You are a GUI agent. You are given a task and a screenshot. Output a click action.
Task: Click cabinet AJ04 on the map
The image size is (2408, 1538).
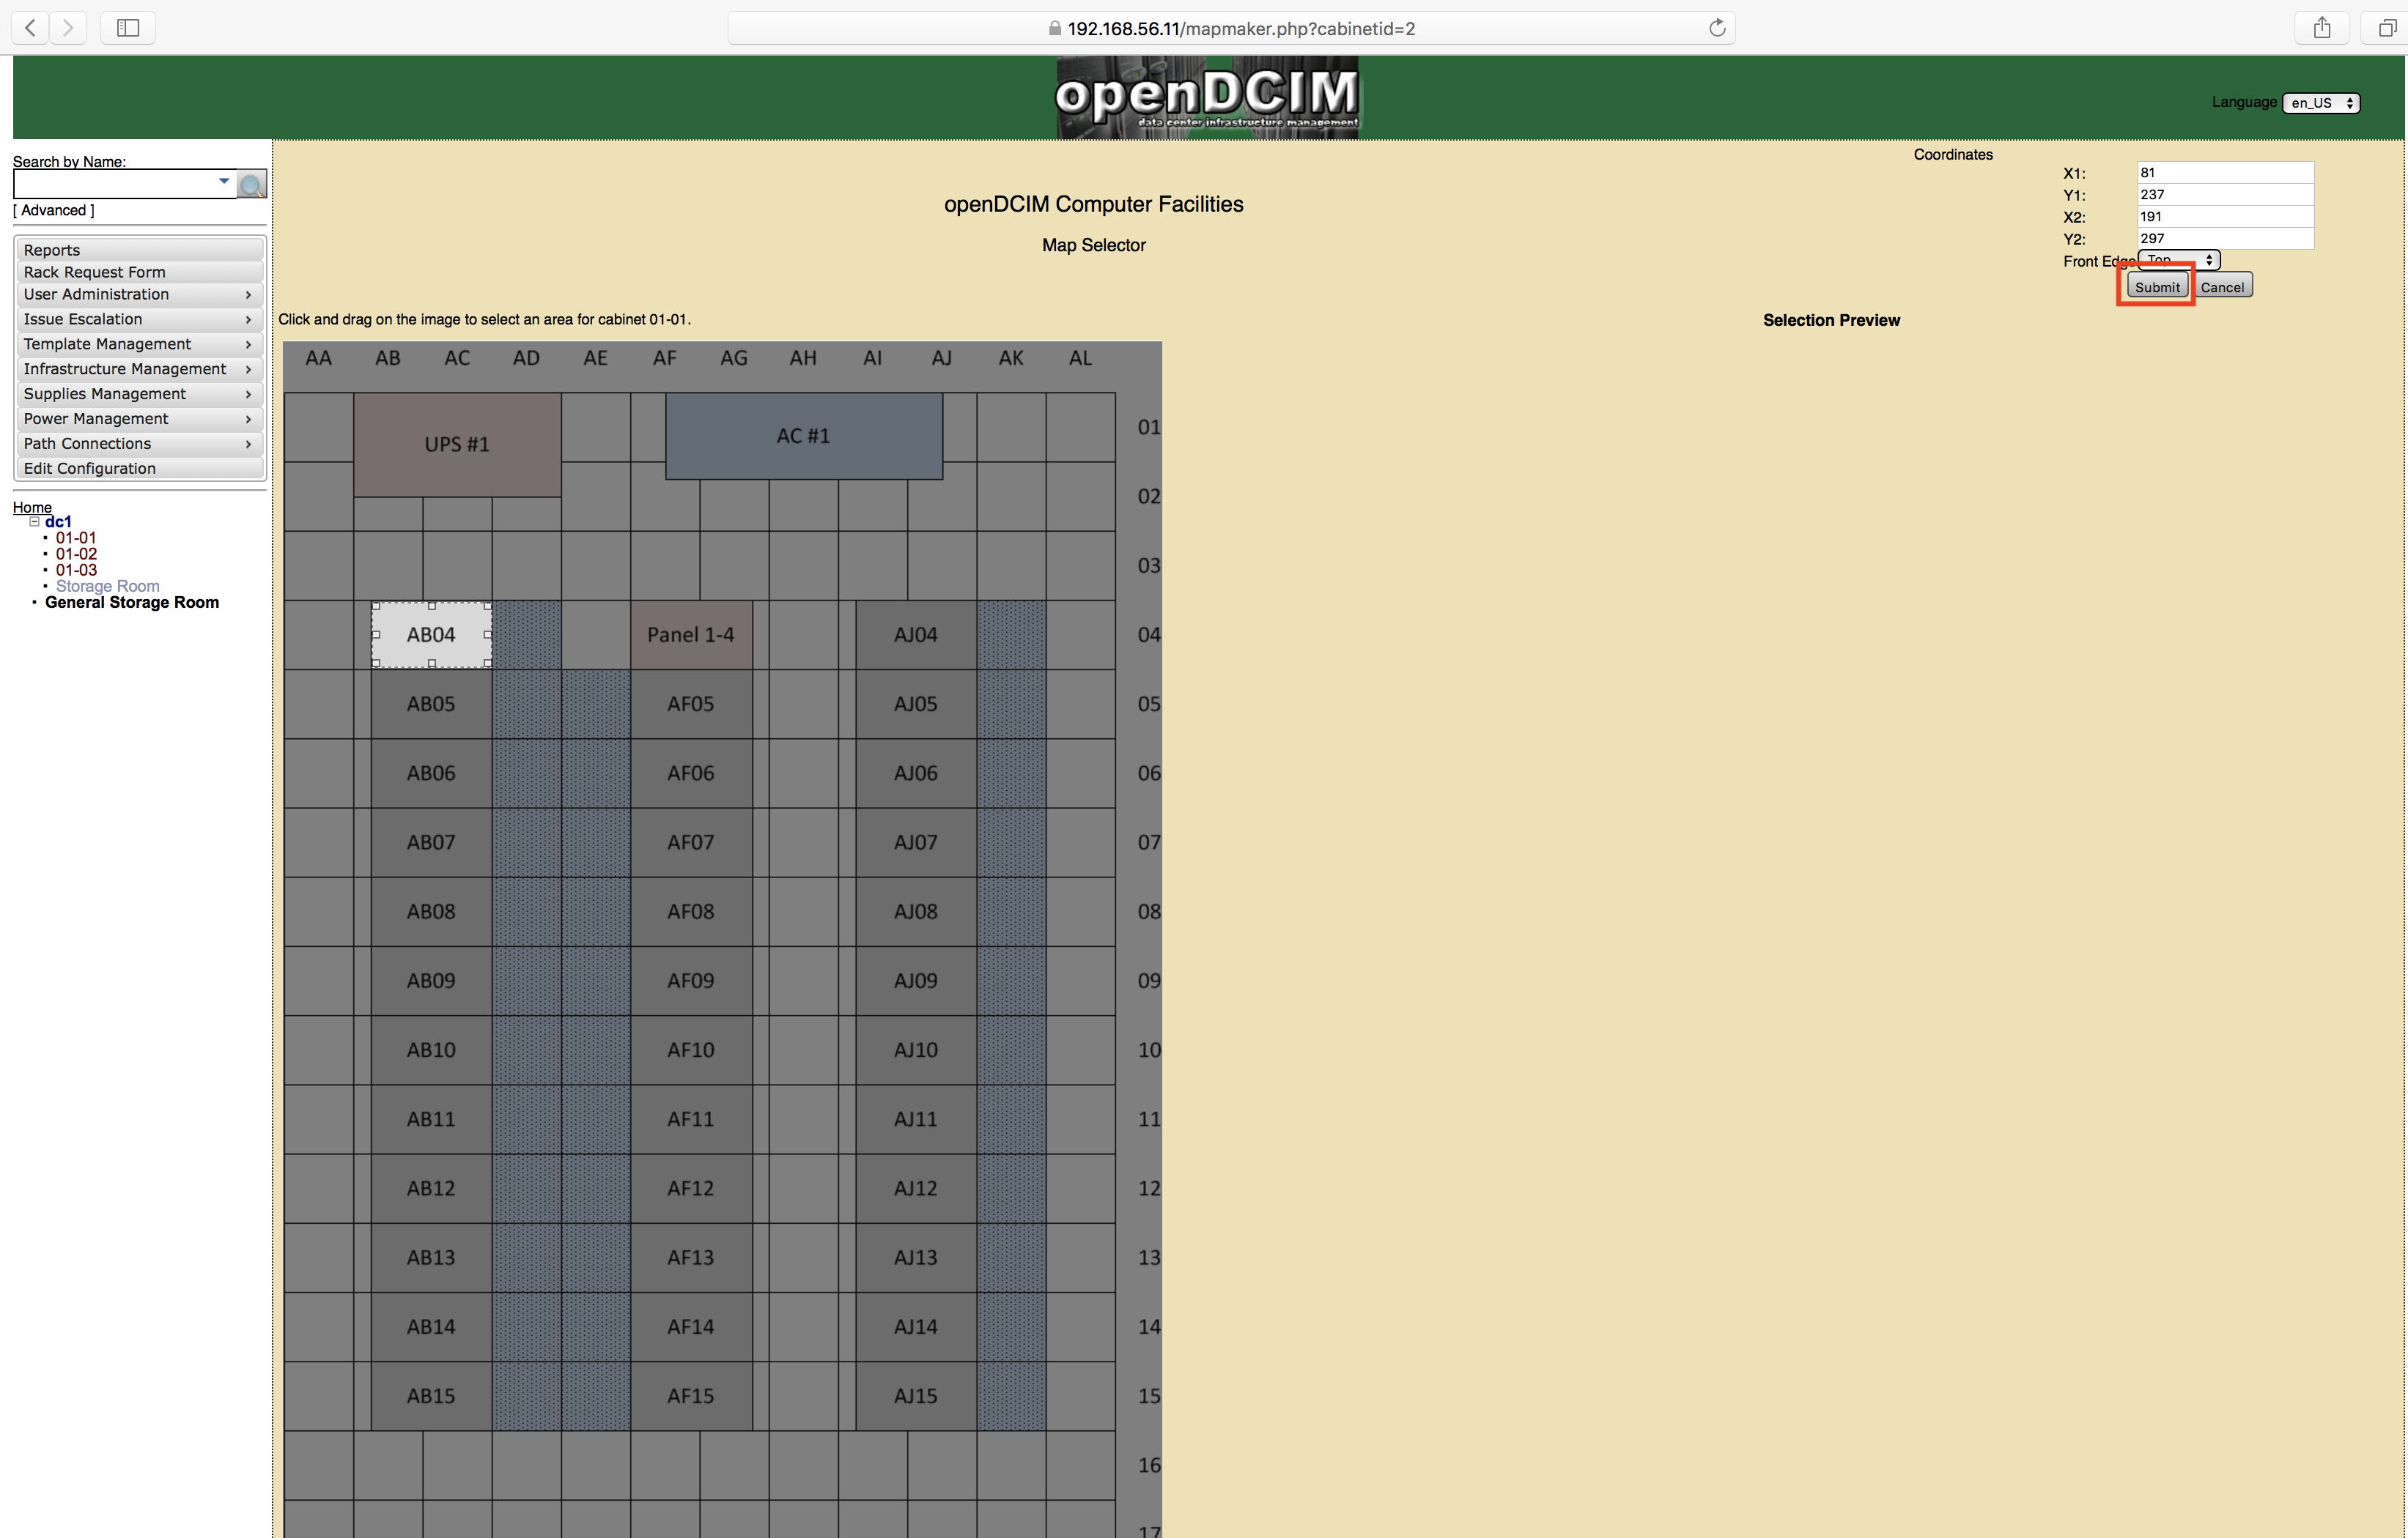915,634
